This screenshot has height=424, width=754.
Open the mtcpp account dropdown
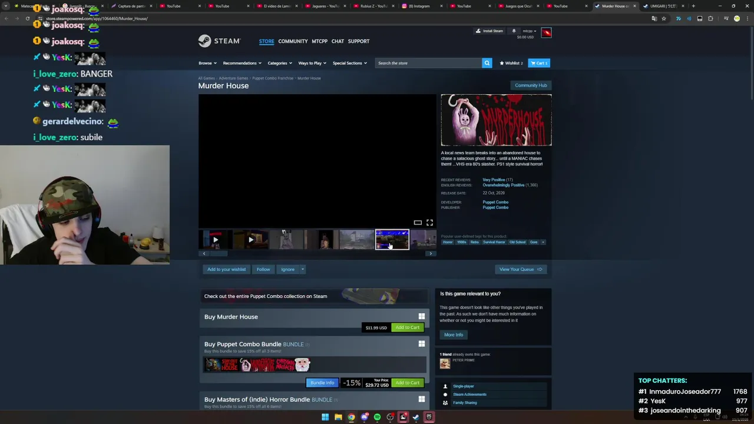tap(529, 31)
